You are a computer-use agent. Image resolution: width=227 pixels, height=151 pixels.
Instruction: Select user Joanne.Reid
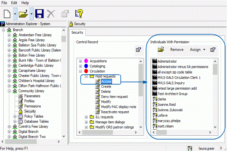click(167, 105)
